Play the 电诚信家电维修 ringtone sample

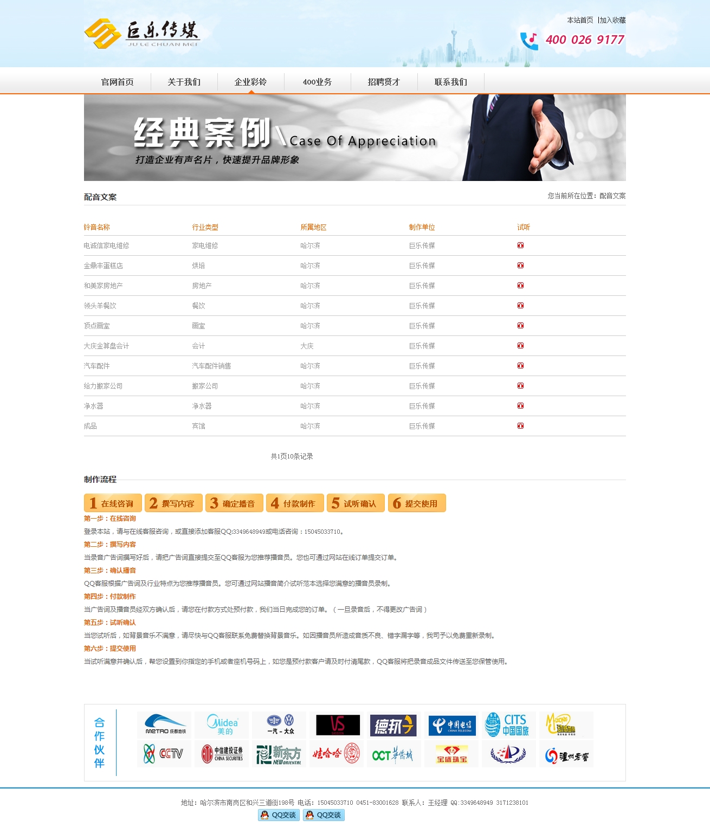point(520,245)
